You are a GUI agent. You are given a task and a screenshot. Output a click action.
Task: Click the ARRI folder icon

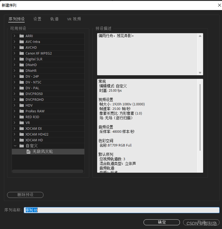point(22,36)
